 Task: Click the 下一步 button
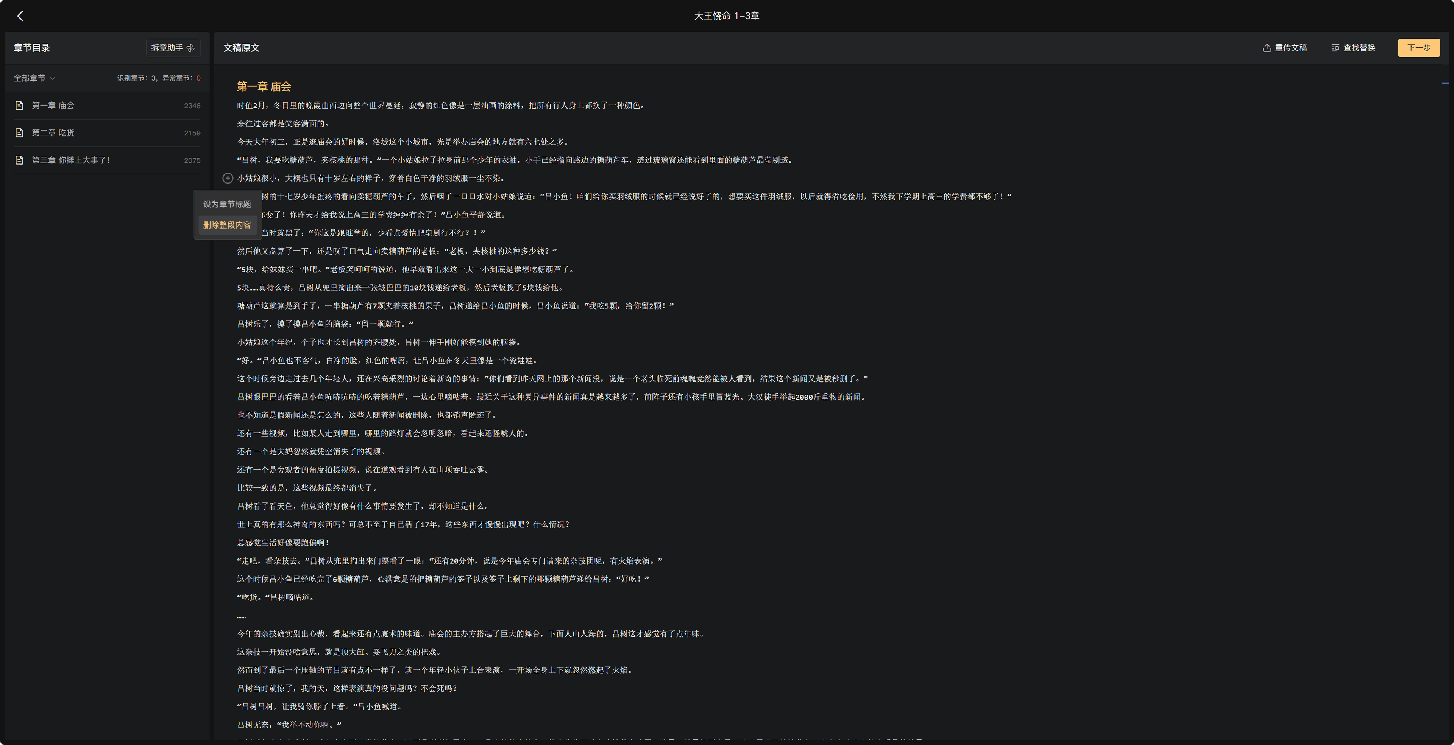(1418, 48)
